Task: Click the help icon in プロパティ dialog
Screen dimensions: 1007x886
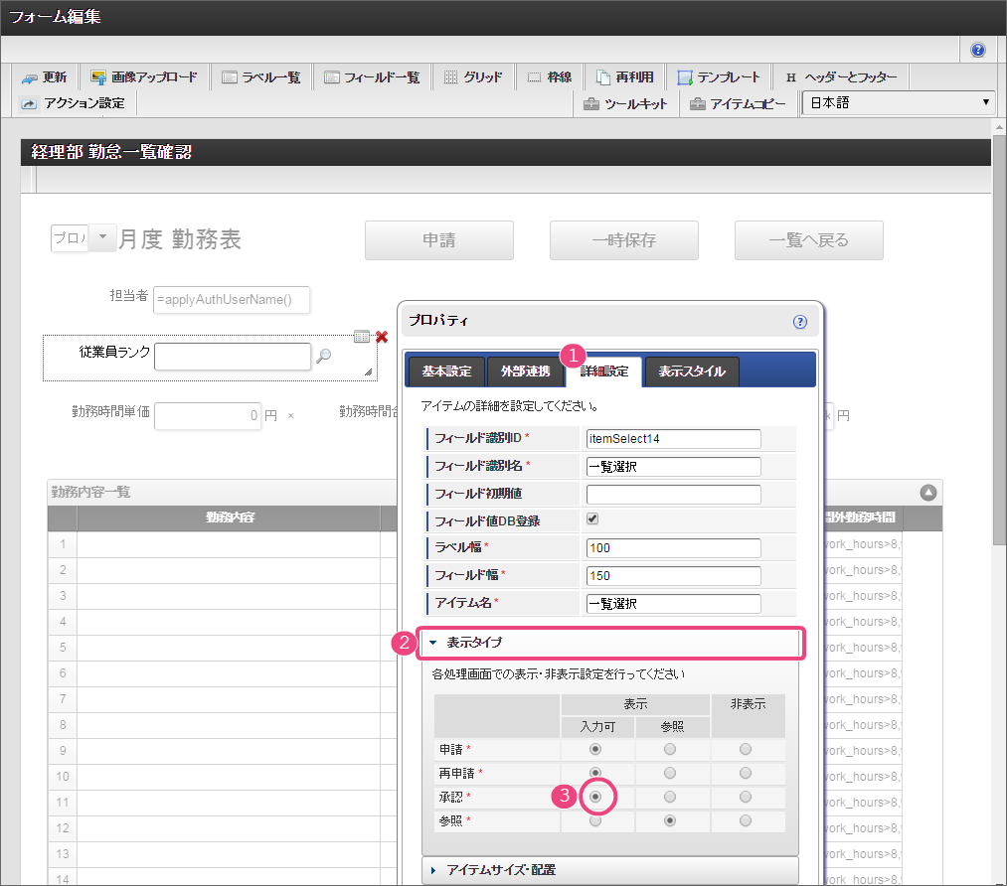Action: pyautogui.click(x=800, y=321)
